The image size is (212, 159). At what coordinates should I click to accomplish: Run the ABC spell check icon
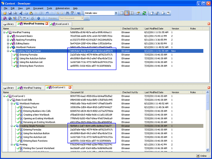click(x=73, y=13)
